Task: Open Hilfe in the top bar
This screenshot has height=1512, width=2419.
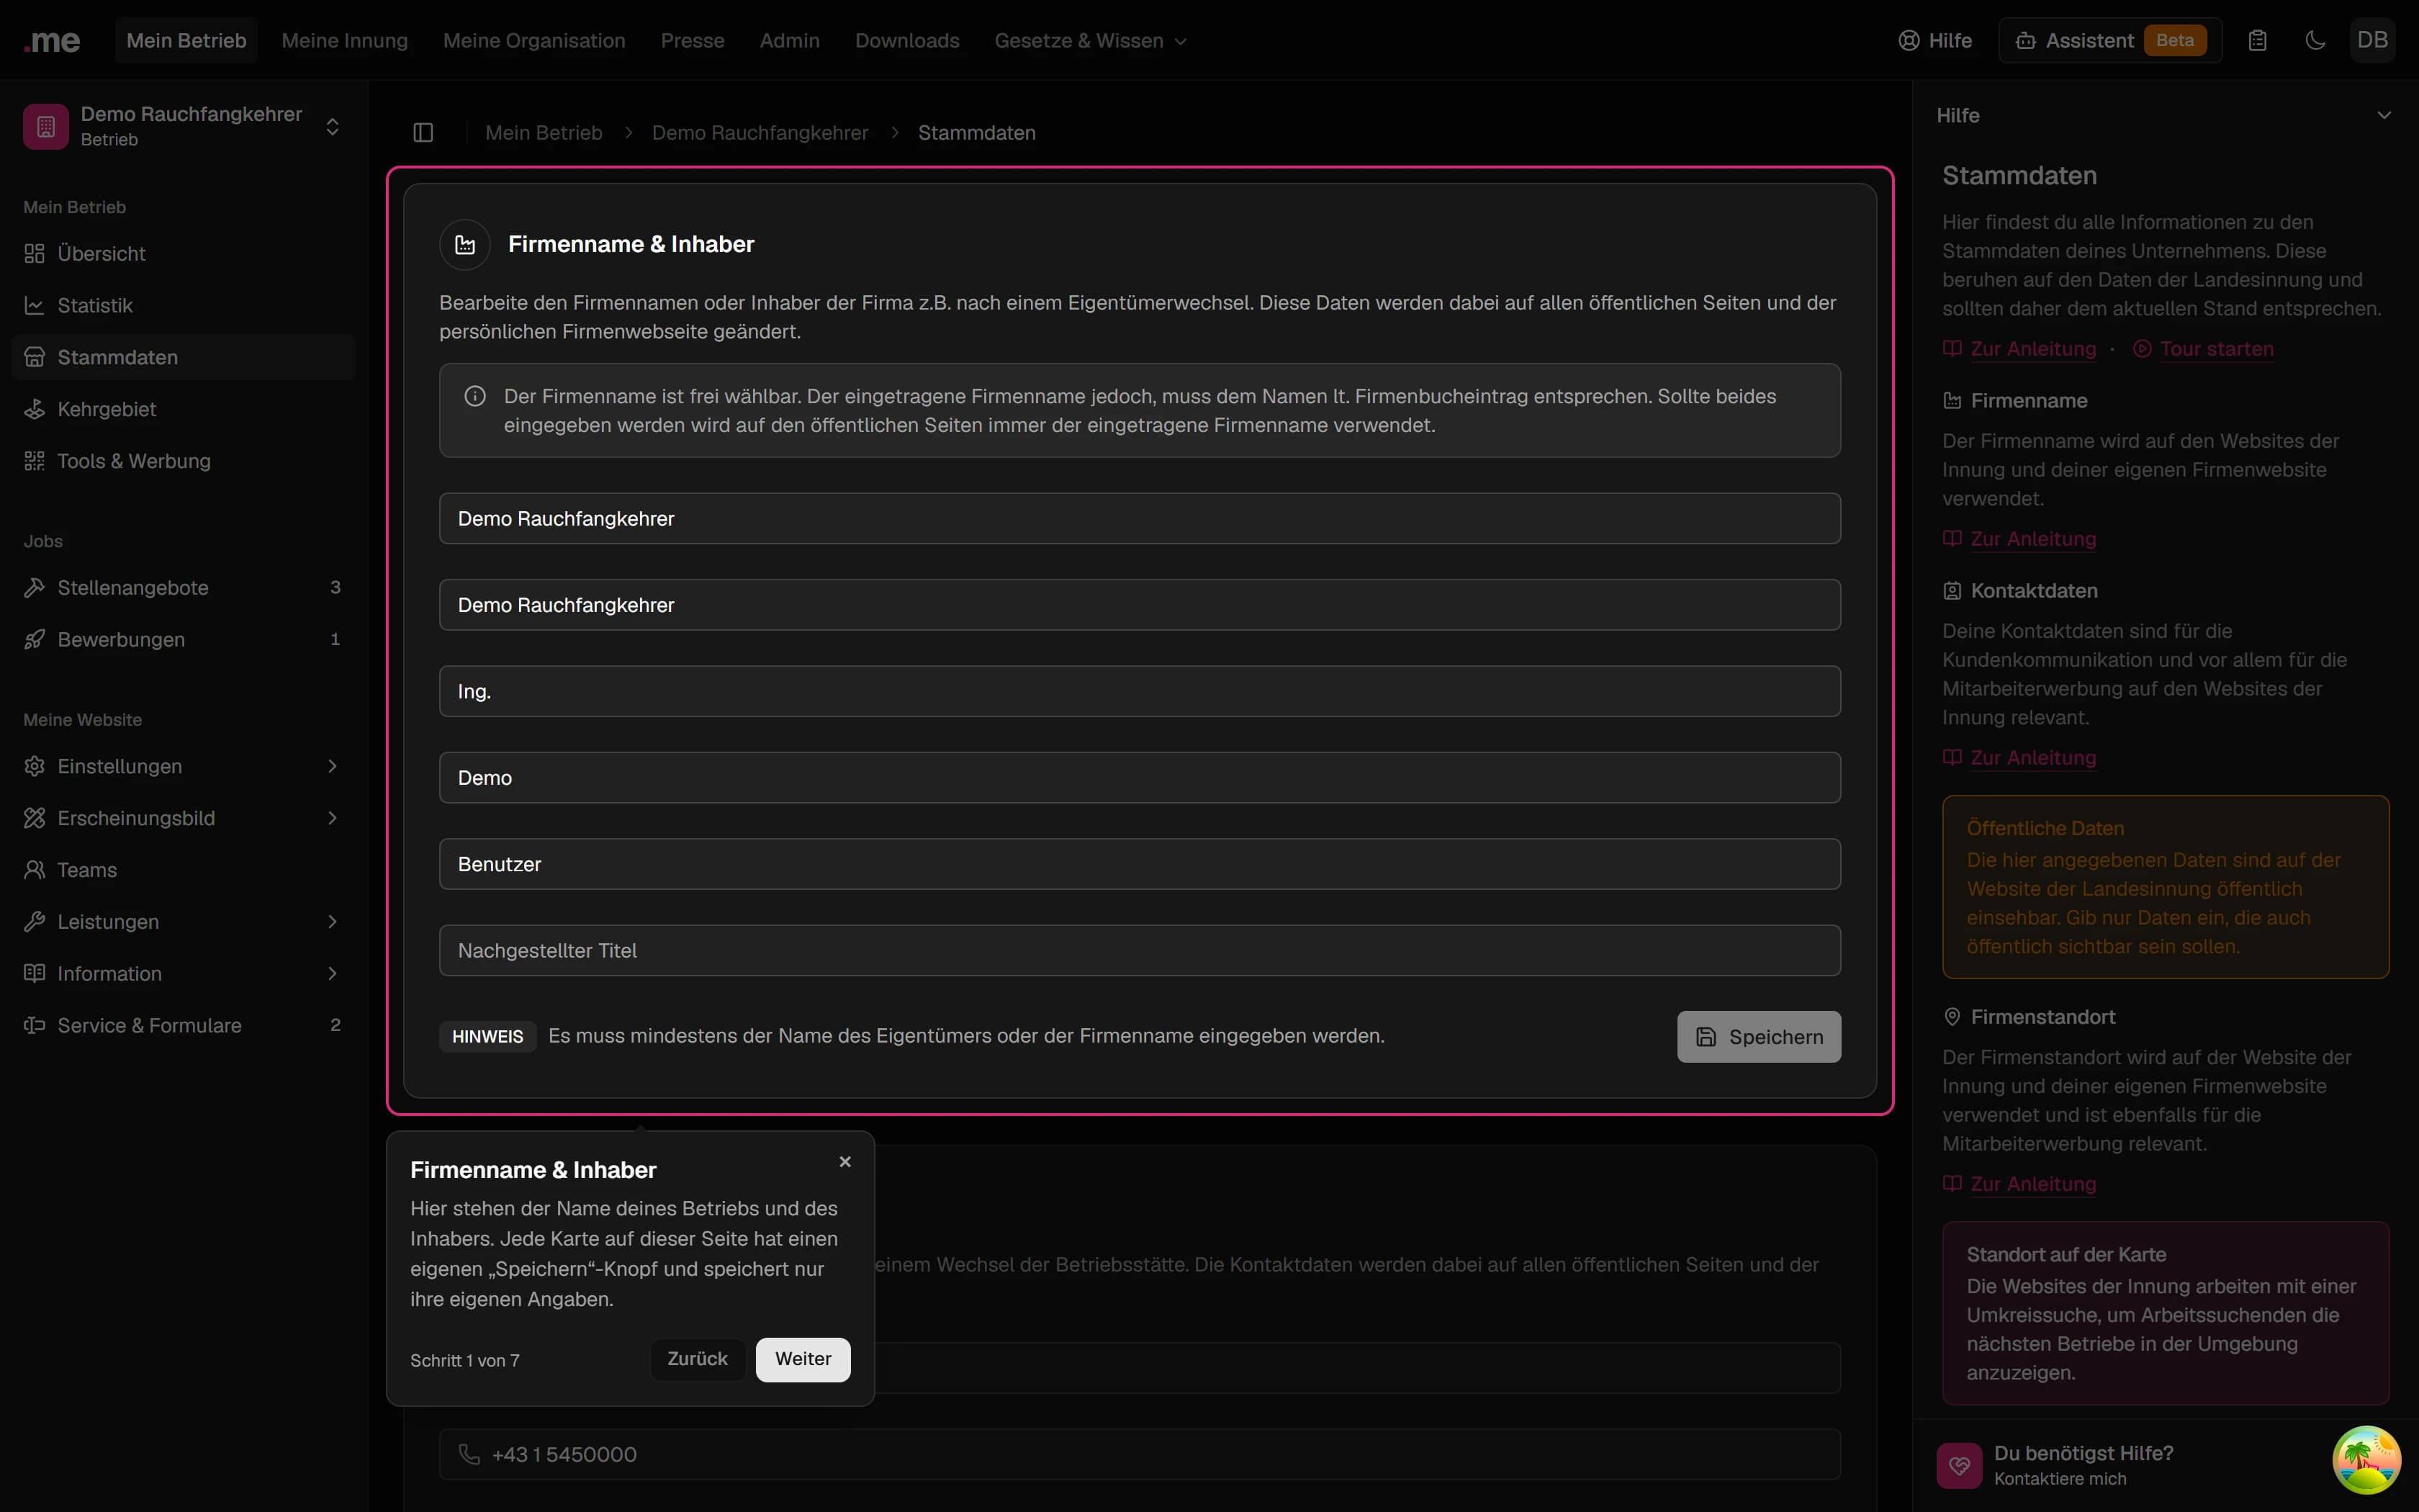Action: (1935, 40)
